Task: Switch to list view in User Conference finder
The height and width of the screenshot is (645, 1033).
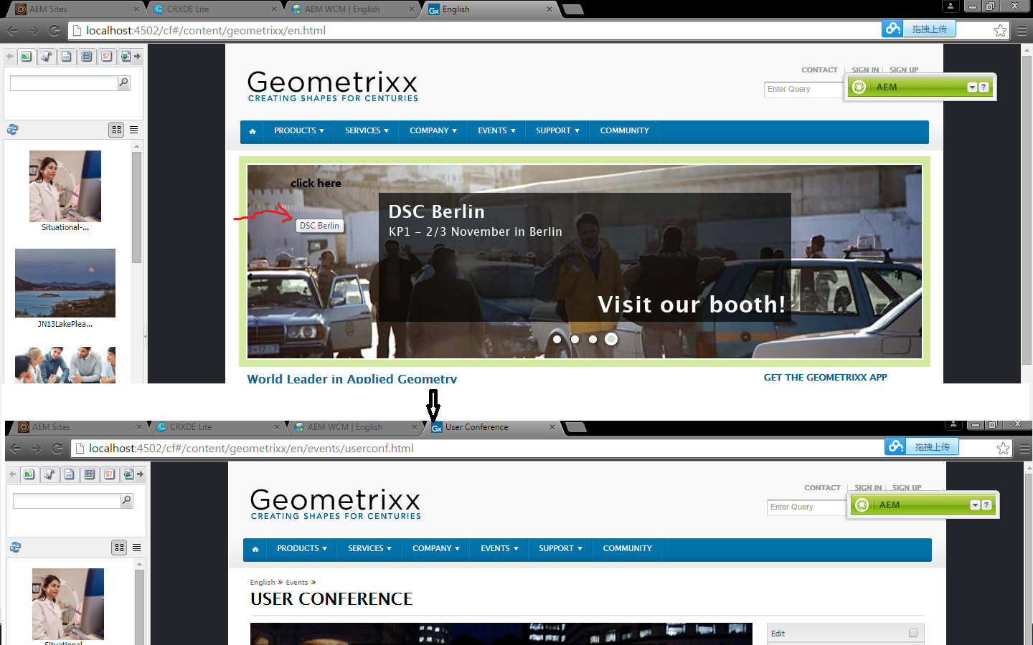Action: point(136,548)
